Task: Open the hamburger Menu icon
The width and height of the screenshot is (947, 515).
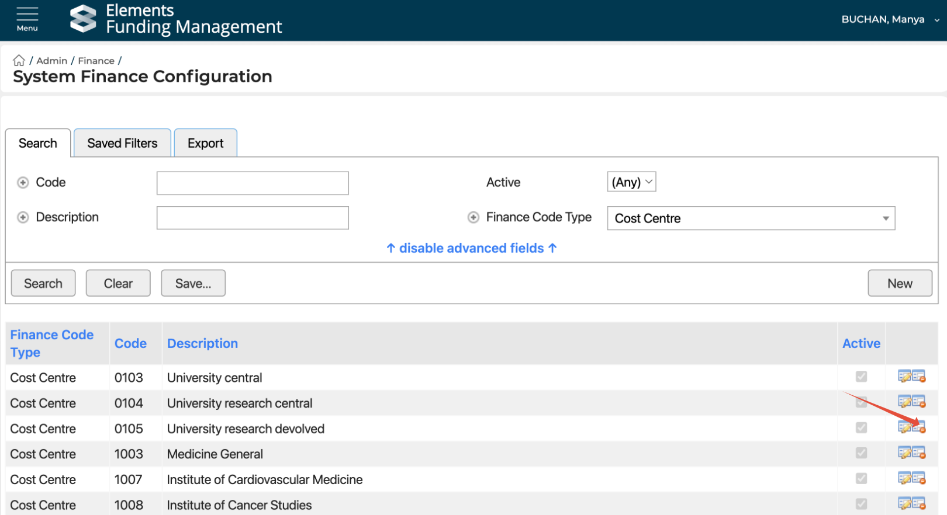Action: click(27, 19)
